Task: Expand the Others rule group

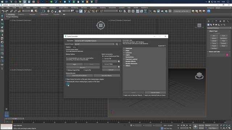Action: point(124,66)
